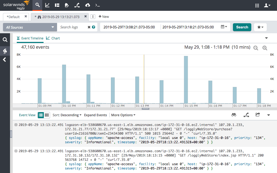
Task: Switch to the *Default tab
Action: point(13,16)
